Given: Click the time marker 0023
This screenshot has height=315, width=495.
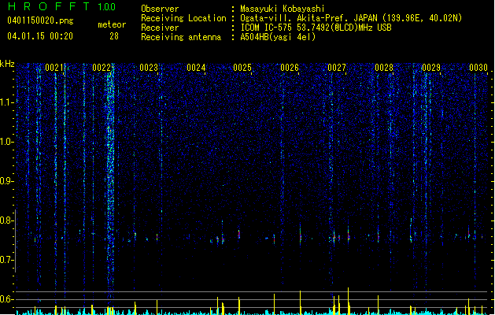Looking at the screenshot, I should (149, 68).
